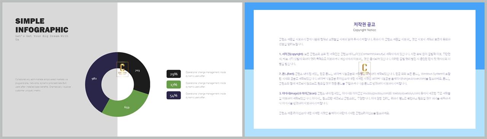Image resolution: width=487 pixels, height=139 pixels.
Task: Click the 'Copyright Notice' subtitle
Action: [x=364, y=30]
